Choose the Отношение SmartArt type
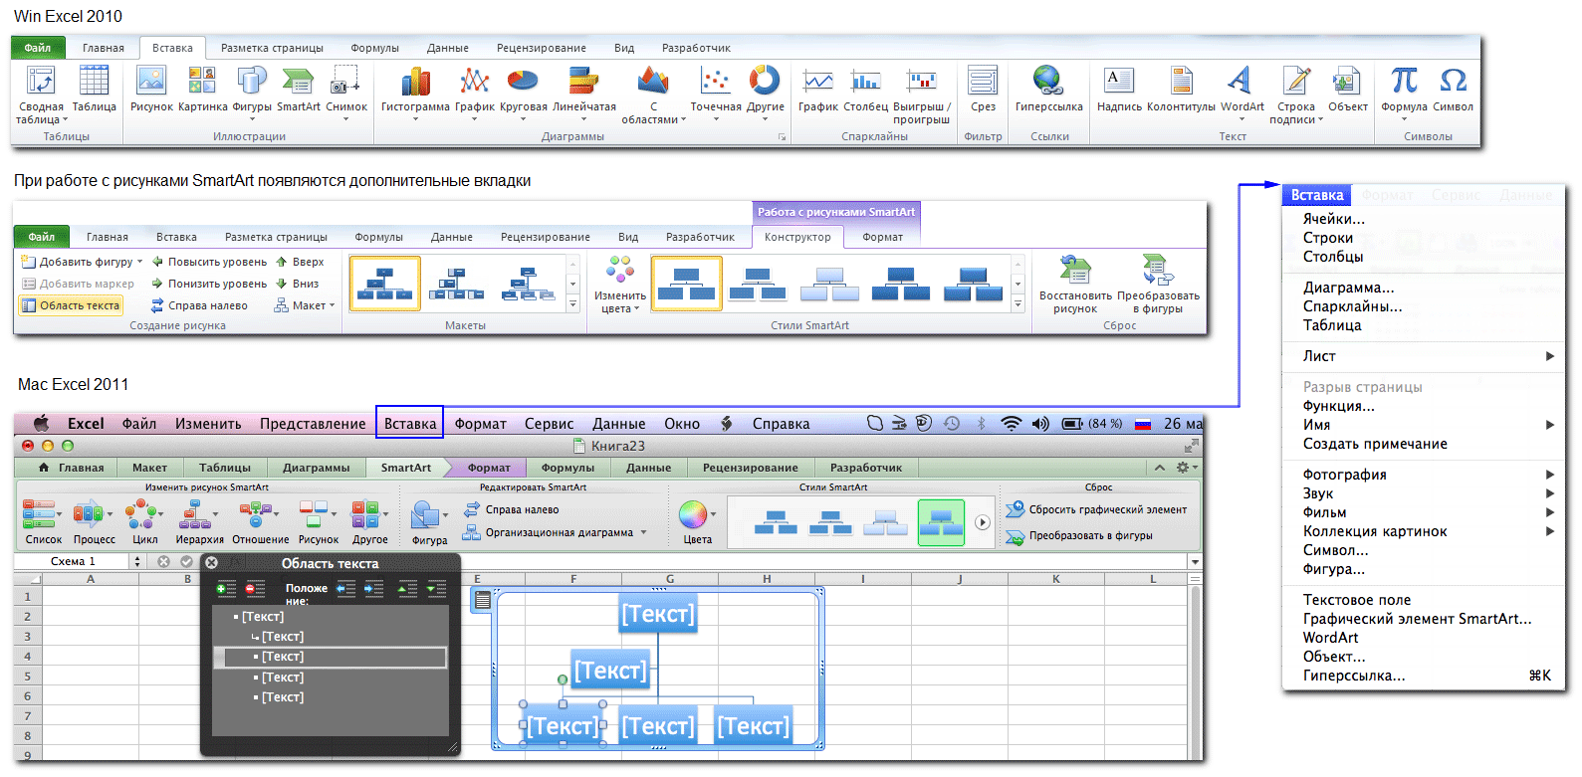The height and width of the screenshot is (777, 1582). [261, 522]
